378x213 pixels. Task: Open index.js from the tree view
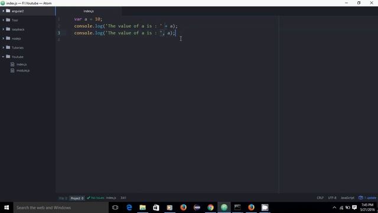pos(21,64)
